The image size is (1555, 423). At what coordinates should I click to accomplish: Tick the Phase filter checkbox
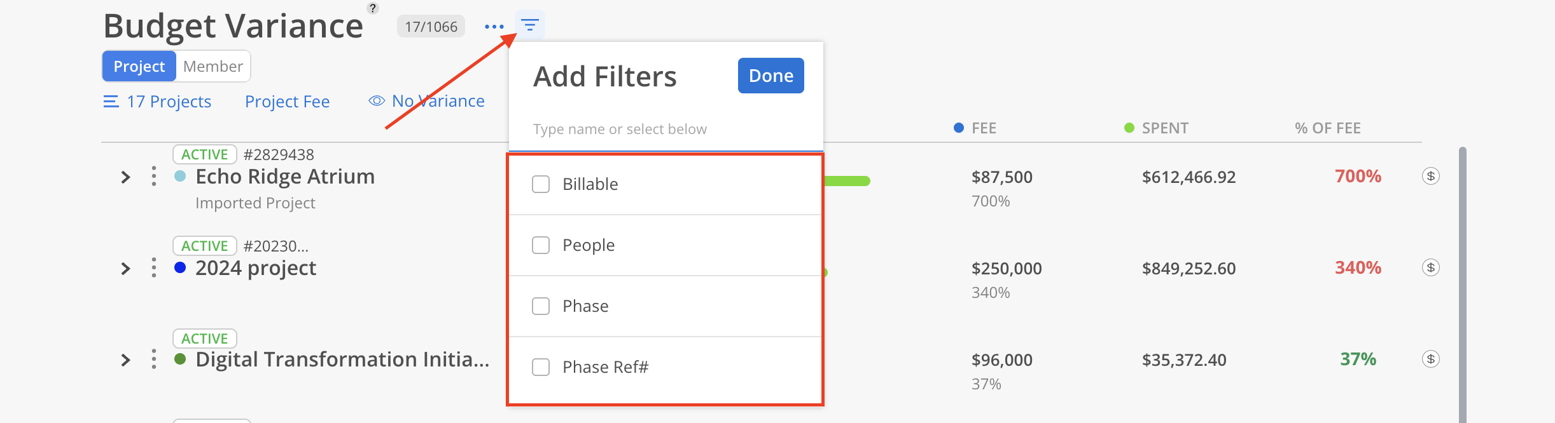541,306
